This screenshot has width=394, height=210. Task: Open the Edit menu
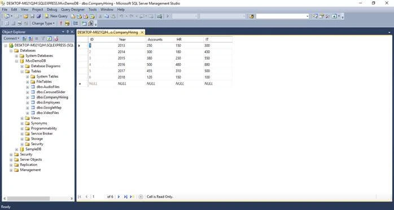click(x=14, y=10)
